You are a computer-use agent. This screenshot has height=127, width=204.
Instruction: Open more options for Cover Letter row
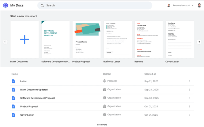coord(190,115)
